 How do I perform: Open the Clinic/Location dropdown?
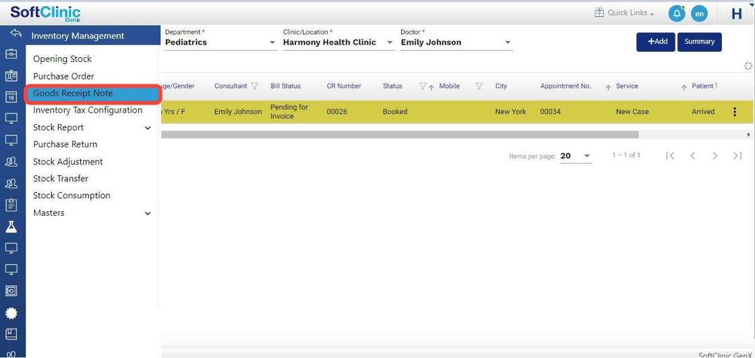390,42
